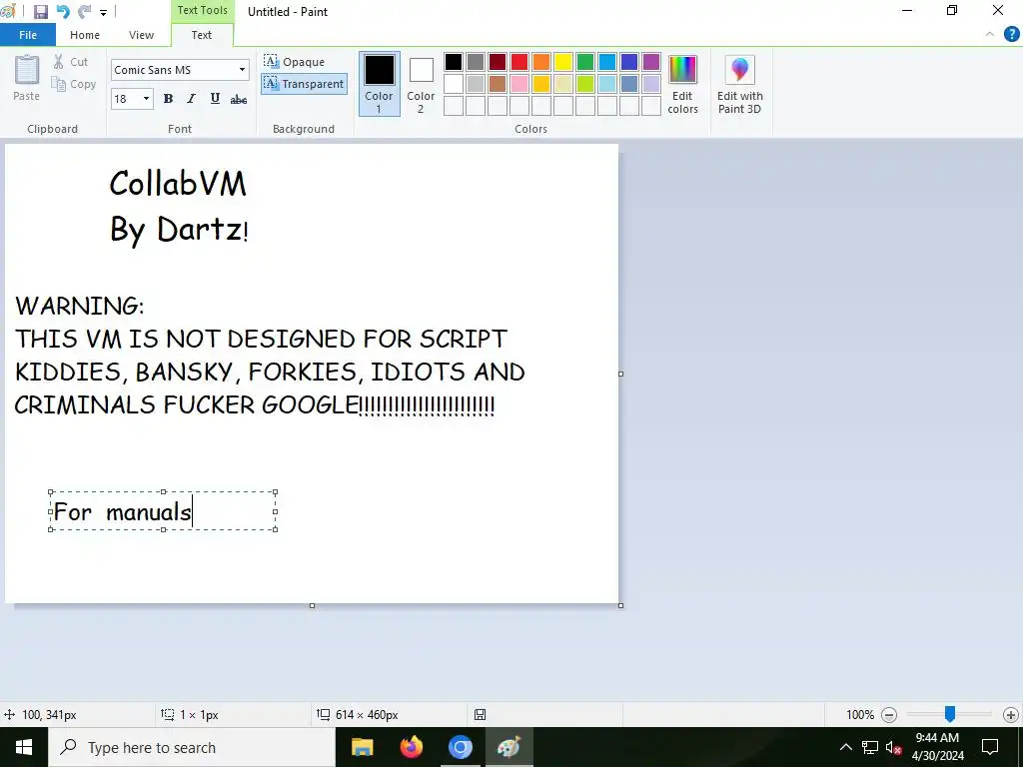The width and height of the screenshot is (1023, 767).
Task: Select the Text ribbon tab
Action: (x=202, y=35)
